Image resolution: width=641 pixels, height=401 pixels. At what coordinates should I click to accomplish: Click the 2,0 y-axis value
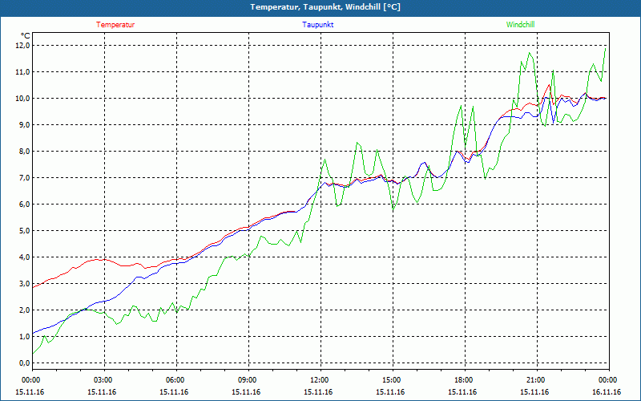(x=24, y=310)
